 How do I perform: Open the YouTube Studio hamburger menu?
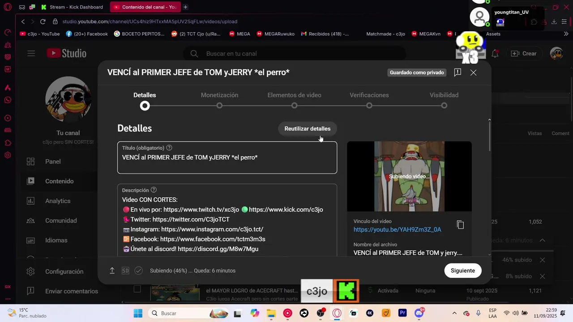tap(31, 54)
